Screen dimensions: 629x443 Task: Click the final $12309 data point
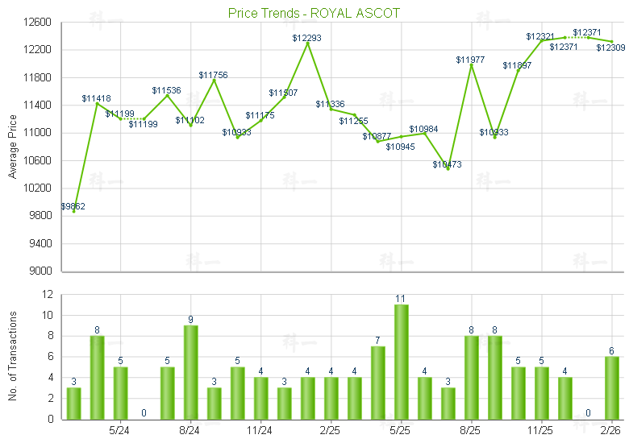point(612,42)
